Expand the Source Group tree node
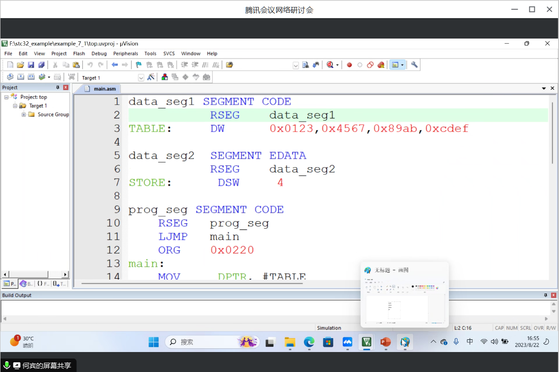The width and height of the screenshot is (559, 372). [24, 115]
